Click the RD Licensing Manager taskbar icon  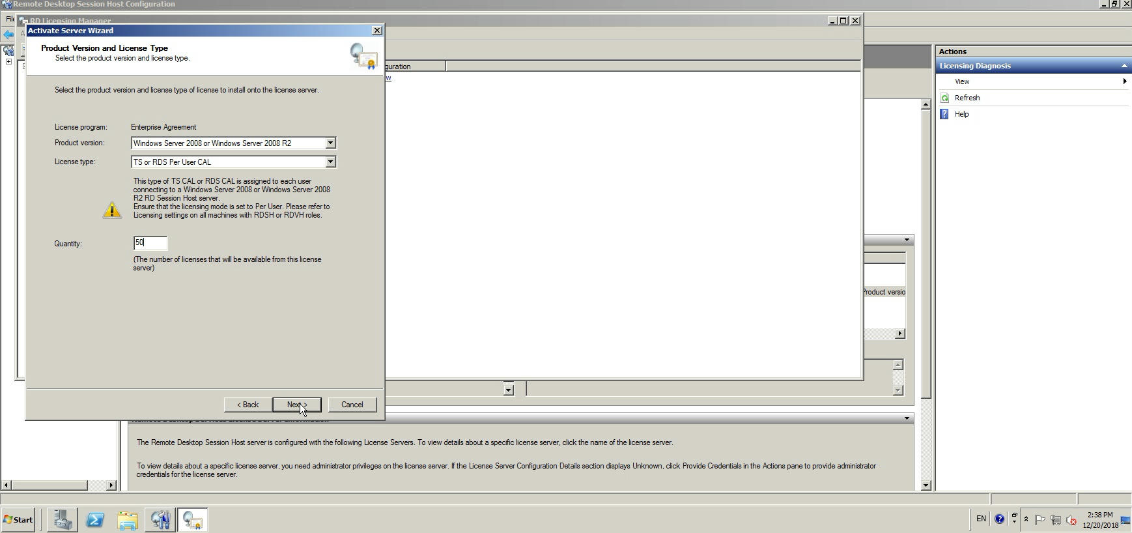[192, 520]
